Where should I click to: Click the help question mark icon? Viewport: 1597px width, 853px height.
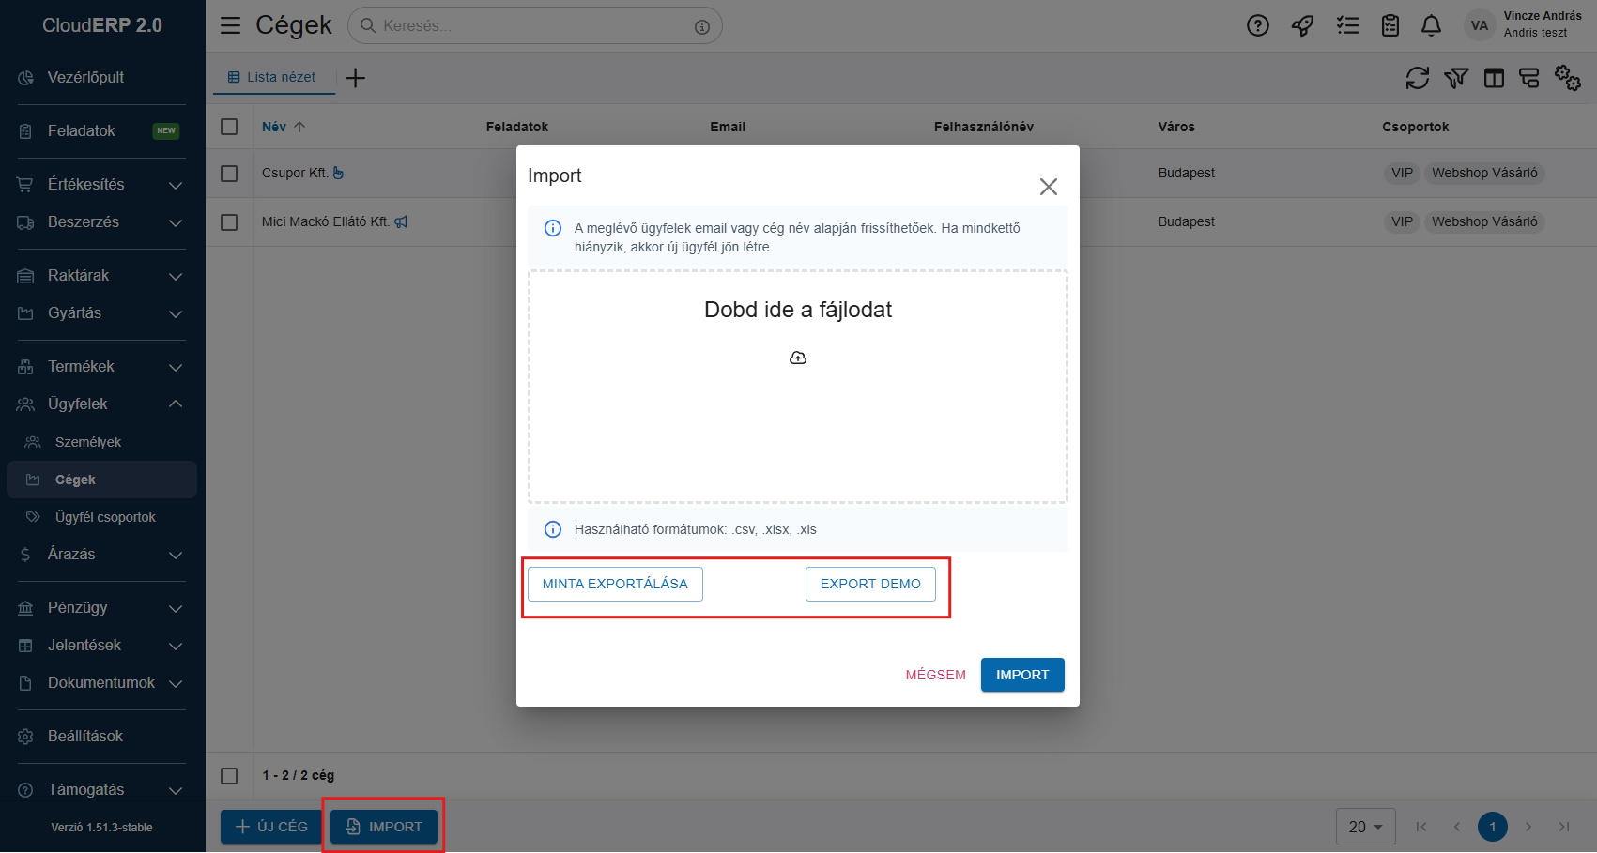(1257, 26)
